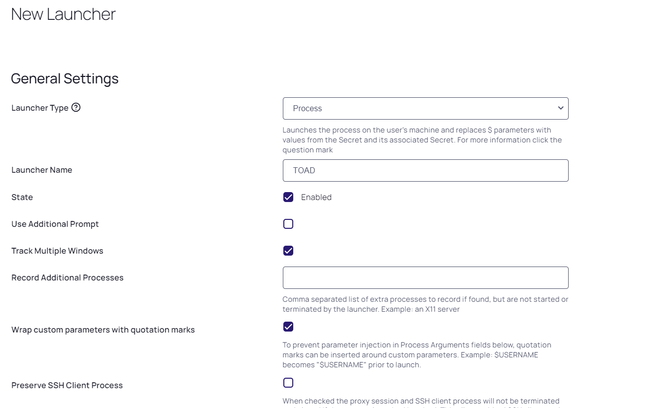654x408 pixels.
Task: Click the "Launcher Type" field label
Action: [x=40, y=108]
